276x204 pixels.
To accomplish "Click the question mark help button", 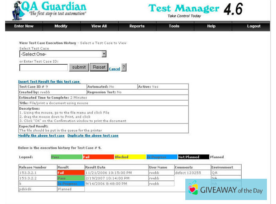I will tap(124, 67).
